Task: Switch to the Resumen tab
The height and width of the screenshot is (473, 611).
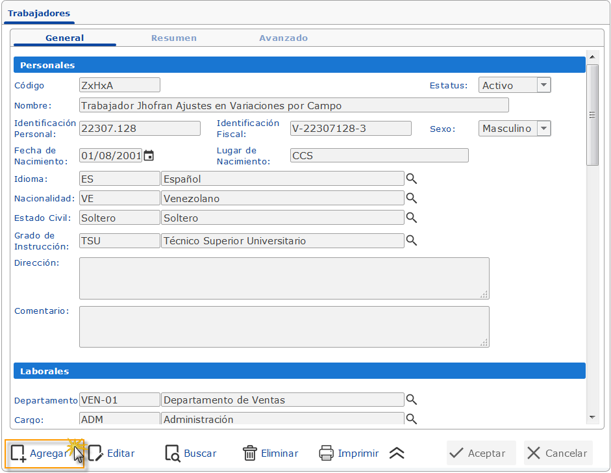Action: point(174,38)
